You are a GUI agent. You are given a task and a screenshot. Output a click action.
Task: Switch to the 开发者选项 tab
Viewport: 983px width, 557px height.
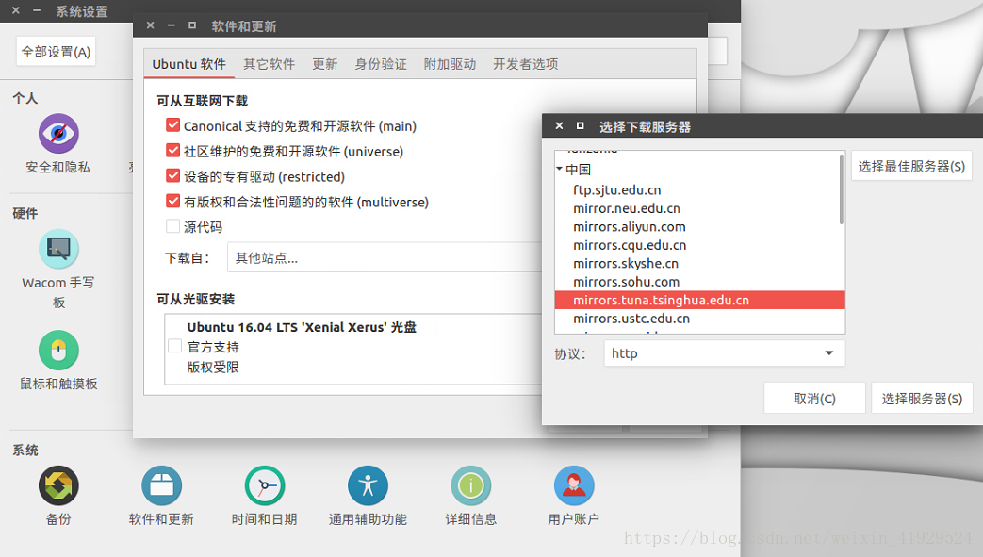(525, 64)
